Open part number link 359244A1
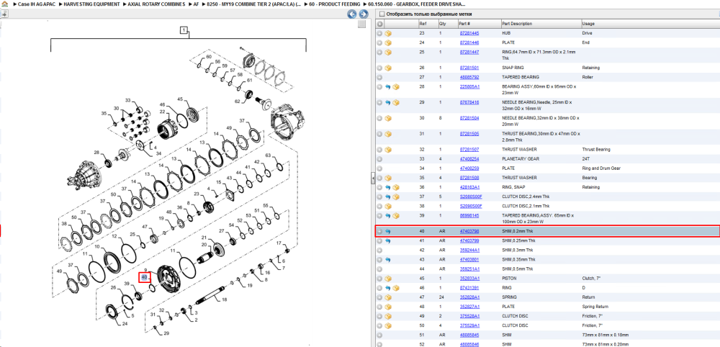This screenshot has width=720, height=347. [469, 250]
